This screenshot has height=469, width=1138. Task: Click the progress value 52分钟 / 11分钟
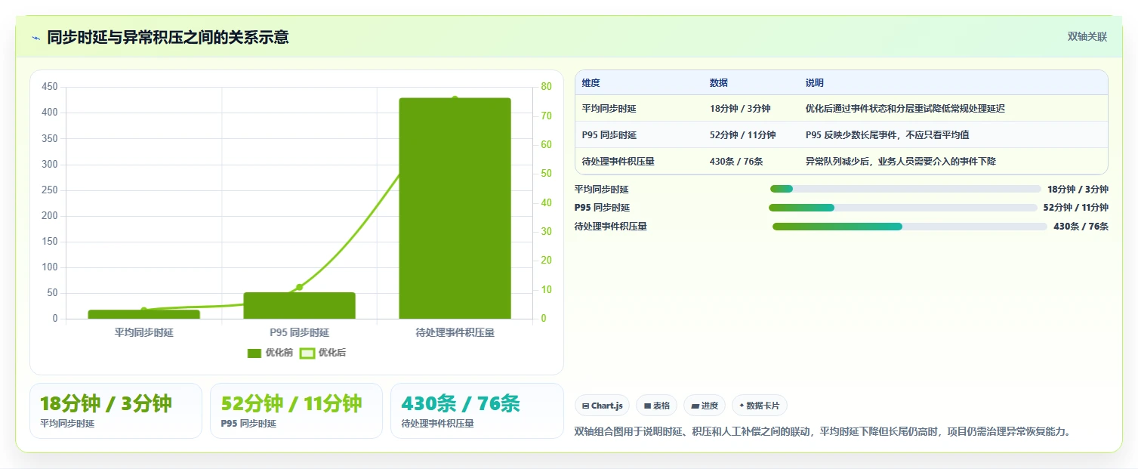[1075, 208]
